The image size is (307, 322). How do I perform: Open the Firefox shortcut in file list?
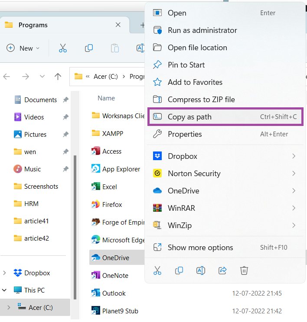[112, 204]
